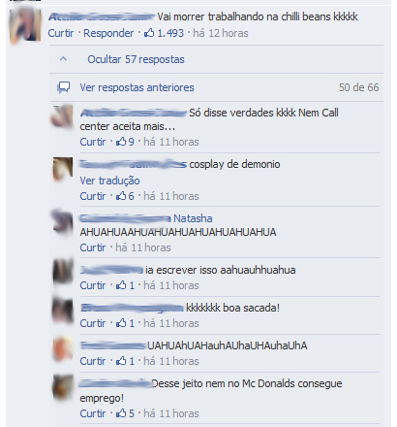Like the 'Só disse verdades' reply via Curtir
397x427 pixels.
93,142
